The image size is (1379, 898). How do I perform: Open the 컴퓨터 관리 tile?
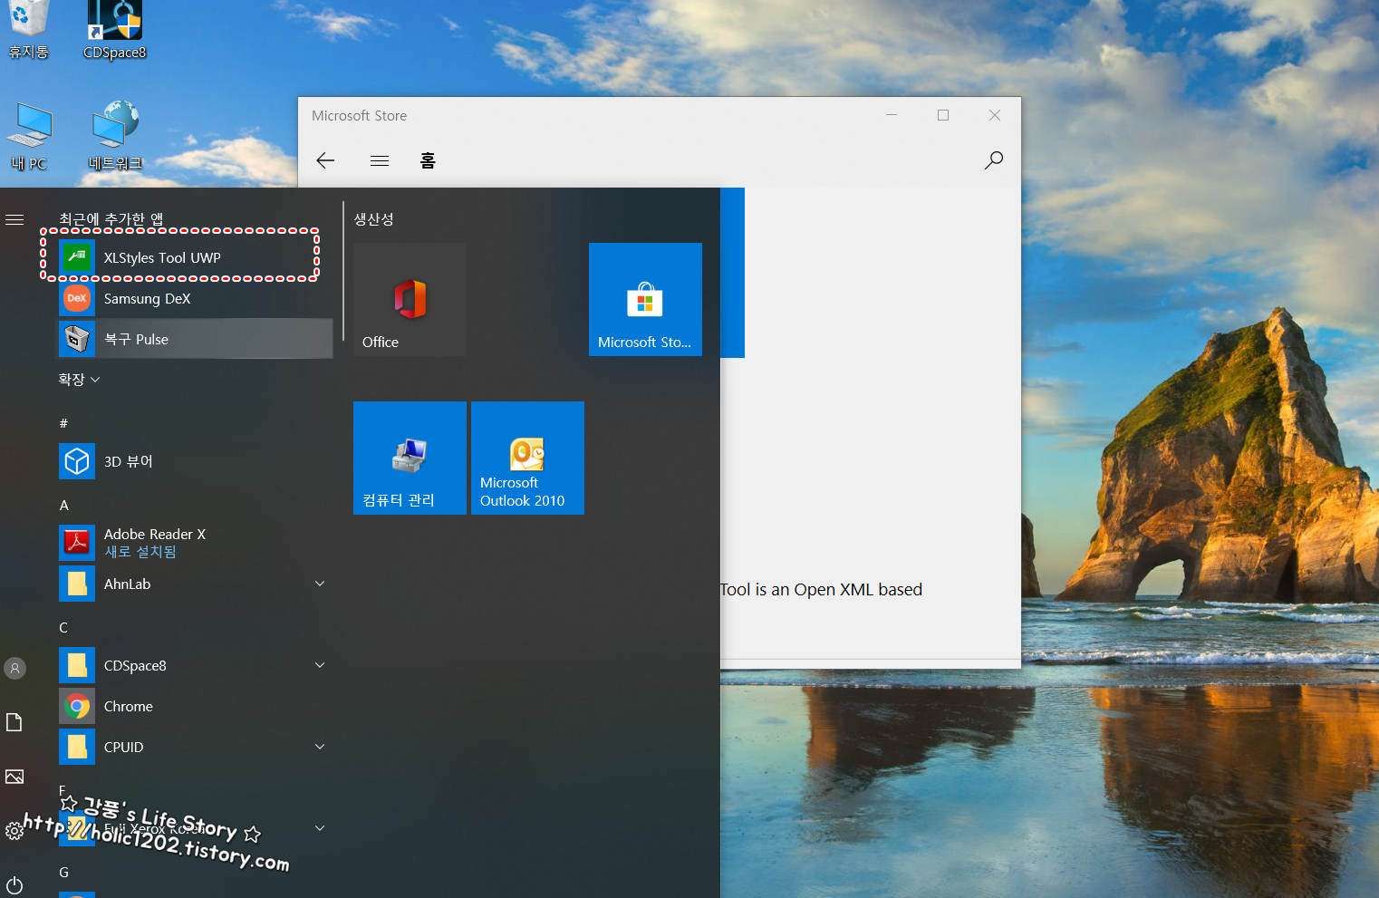410,458
